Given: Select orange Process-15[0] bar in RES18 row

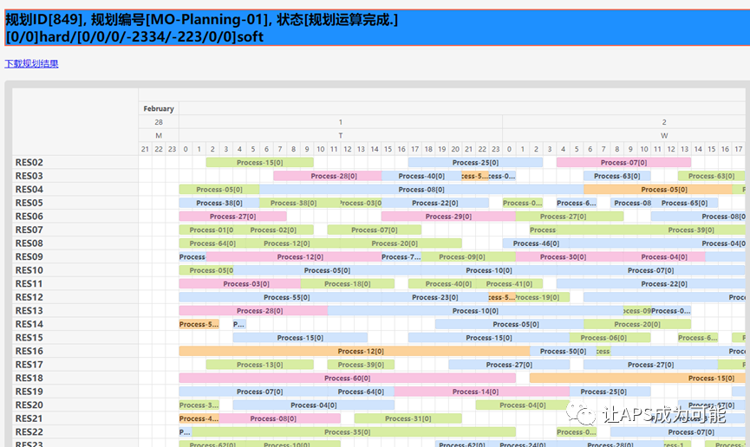Looking at the screenshot, I should point(637,378).
